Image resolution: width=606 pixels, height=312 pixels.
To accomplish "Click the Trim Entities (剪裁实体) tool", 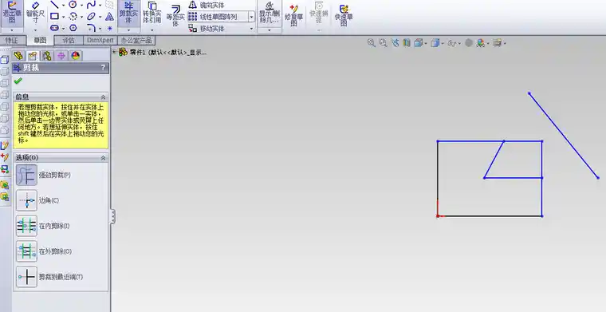I will 128,13.
